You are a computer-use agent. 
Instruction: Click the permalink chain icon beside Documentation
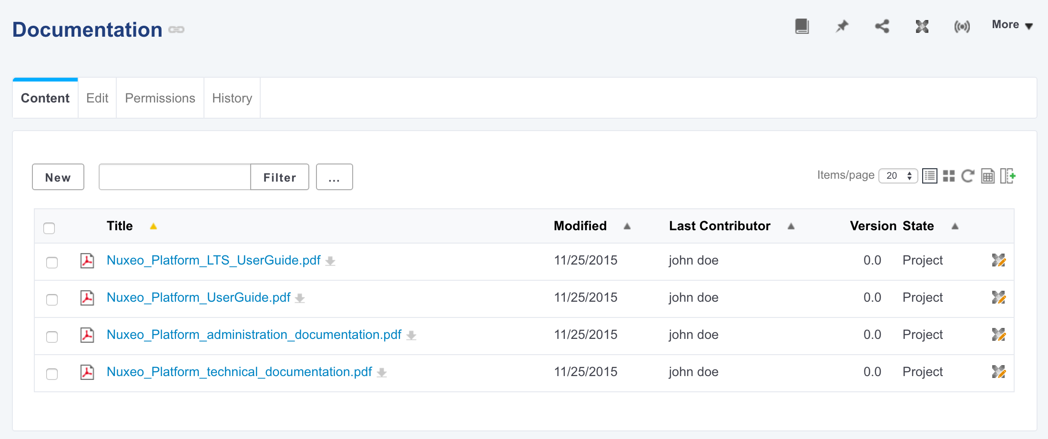176,30
